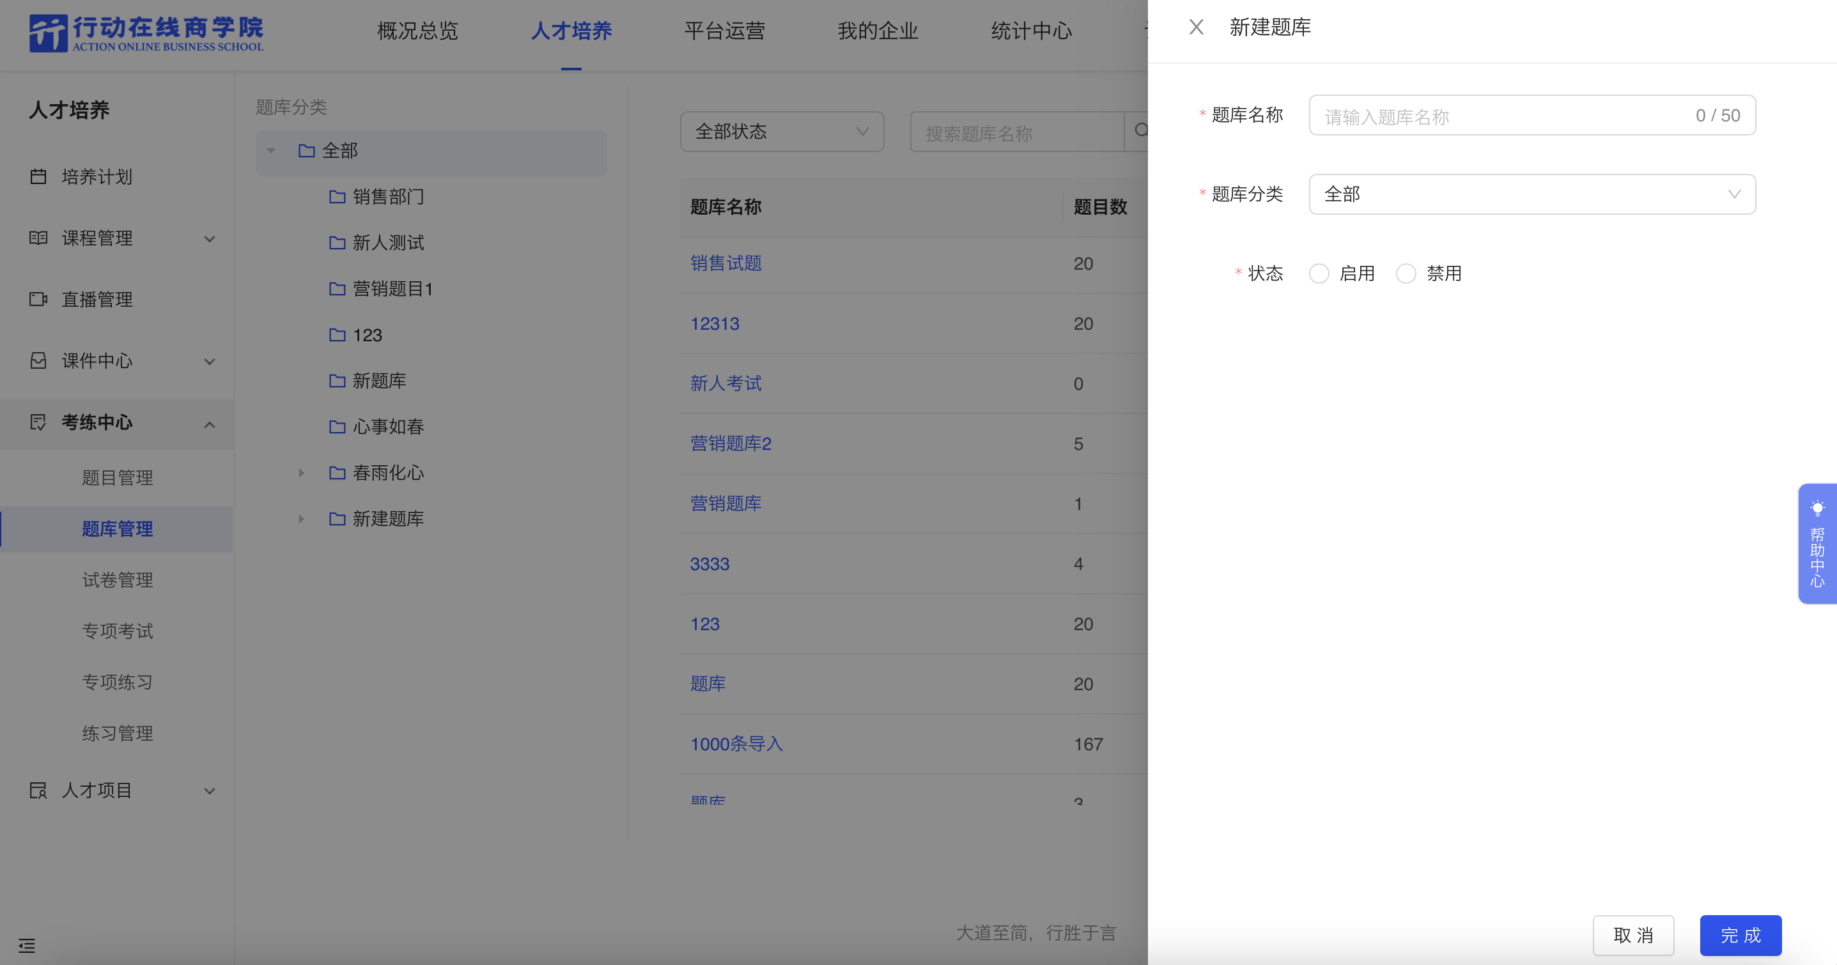Go to 专项练习 in sidebar
The width and height of the screenshot is (1837, 965).
click(x=118, y=682)
